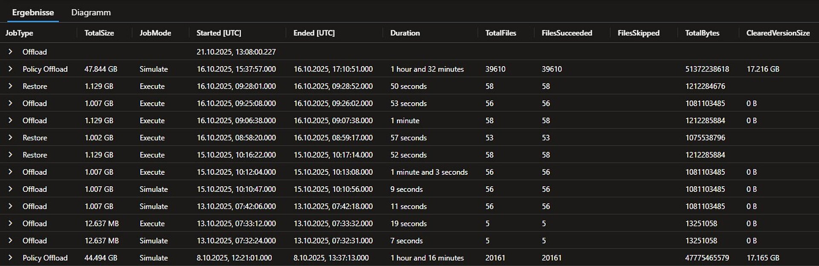Switch to the Diagramm tab

(90, 12)
